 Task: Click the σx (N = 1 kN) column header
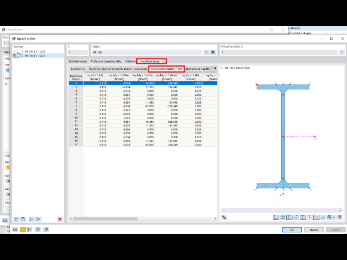95,78
